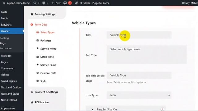
Task: Click red notification badge showing 1
Action: point(70,3)
